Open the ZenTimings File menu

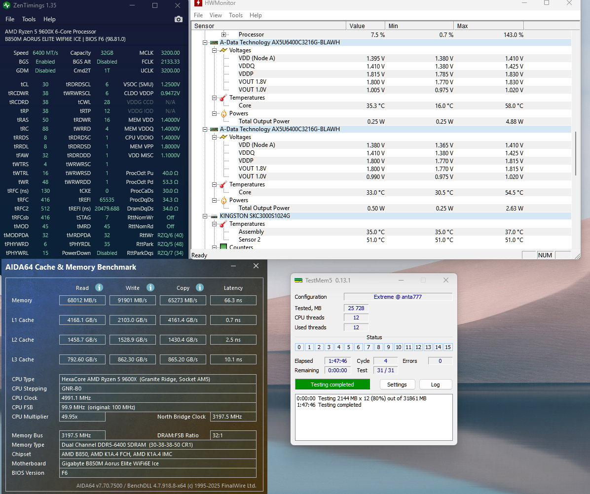(x=10, y=19)
